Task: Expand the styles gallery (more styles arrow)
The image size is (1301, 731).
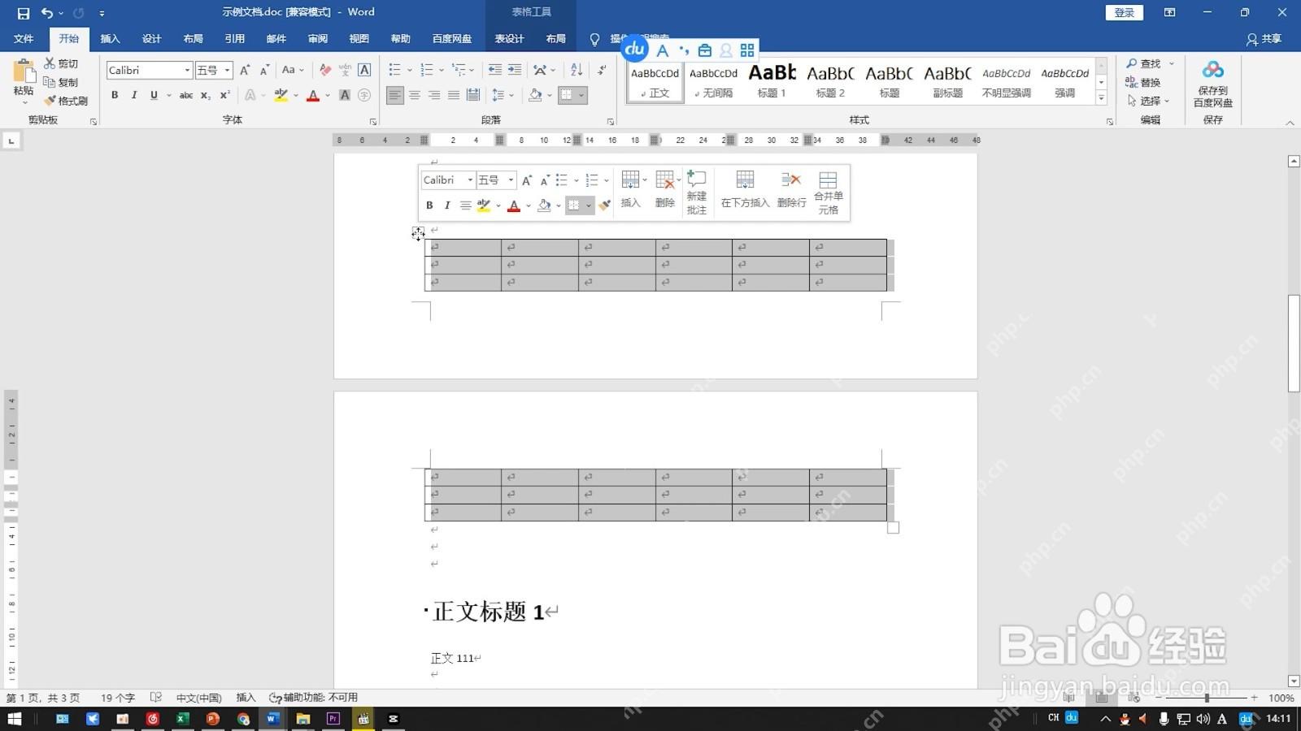Action: click(x=1102, y=97)
